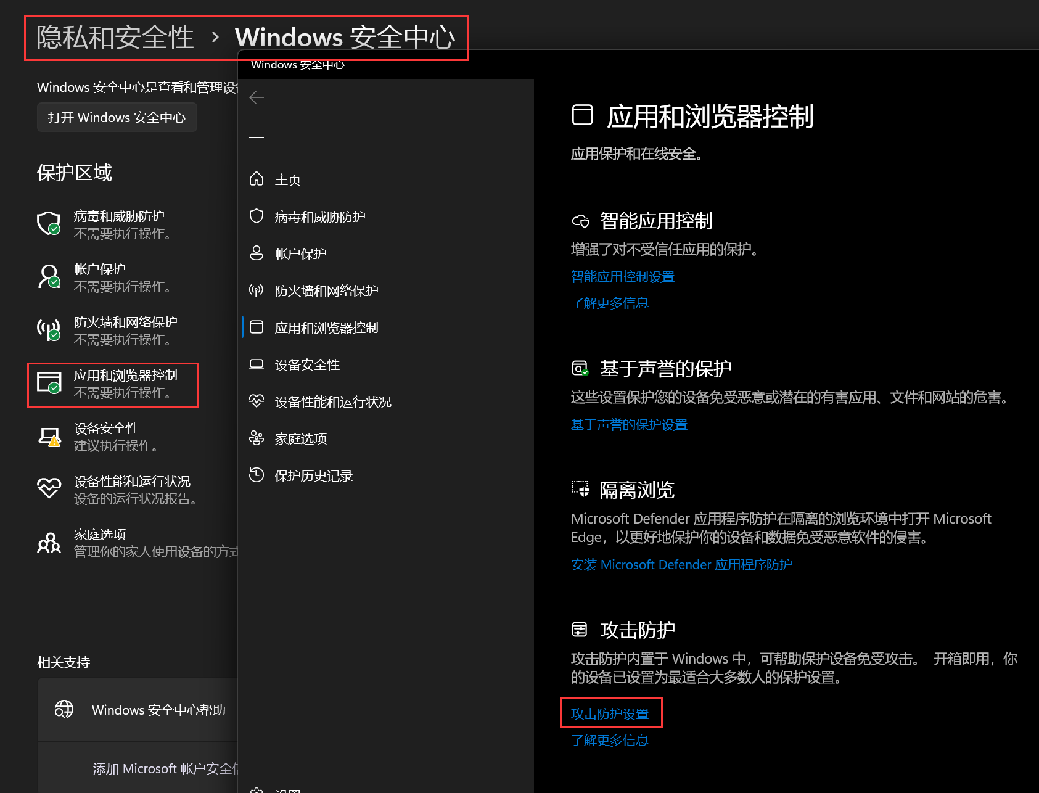1039x793 pixels.
Task: Click 隐私和安全性 in the breadcrumb
Action: coord(115,38)
